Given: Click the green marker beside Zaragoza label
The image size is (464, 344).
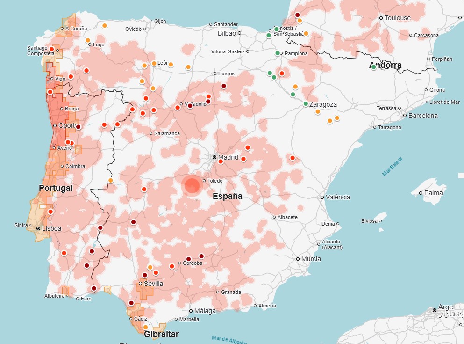Looking at the screenshot, I should tap(306, 104).
